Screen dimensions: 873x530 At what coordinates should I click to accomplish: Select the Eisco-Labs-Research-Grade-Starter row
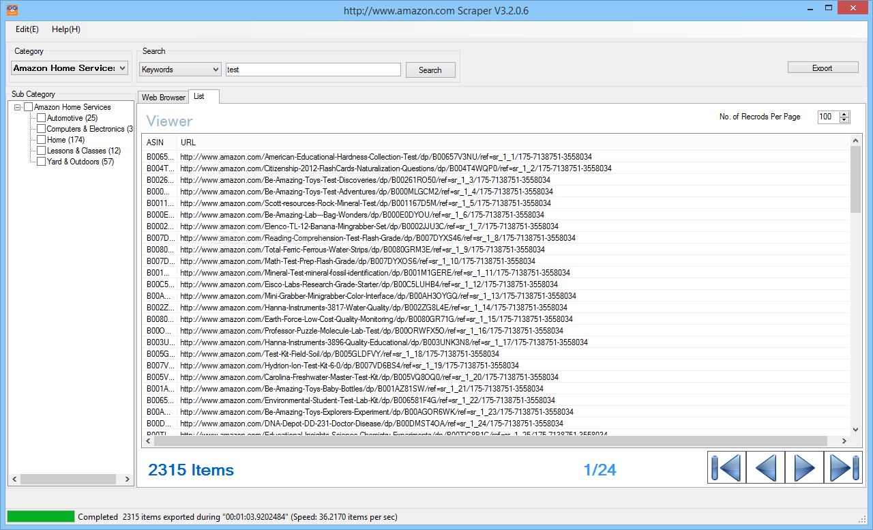click(x=497, y=284)
